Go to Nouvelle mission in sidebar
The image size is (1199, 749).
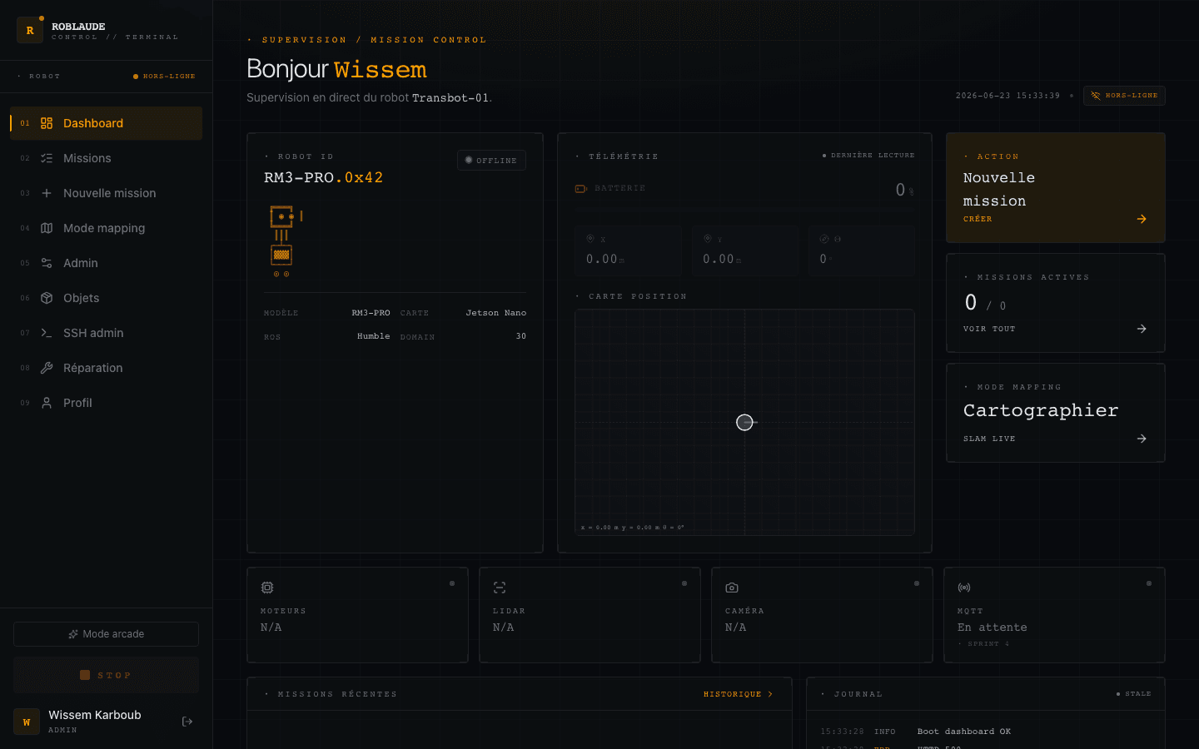click(x=106, y=193)
